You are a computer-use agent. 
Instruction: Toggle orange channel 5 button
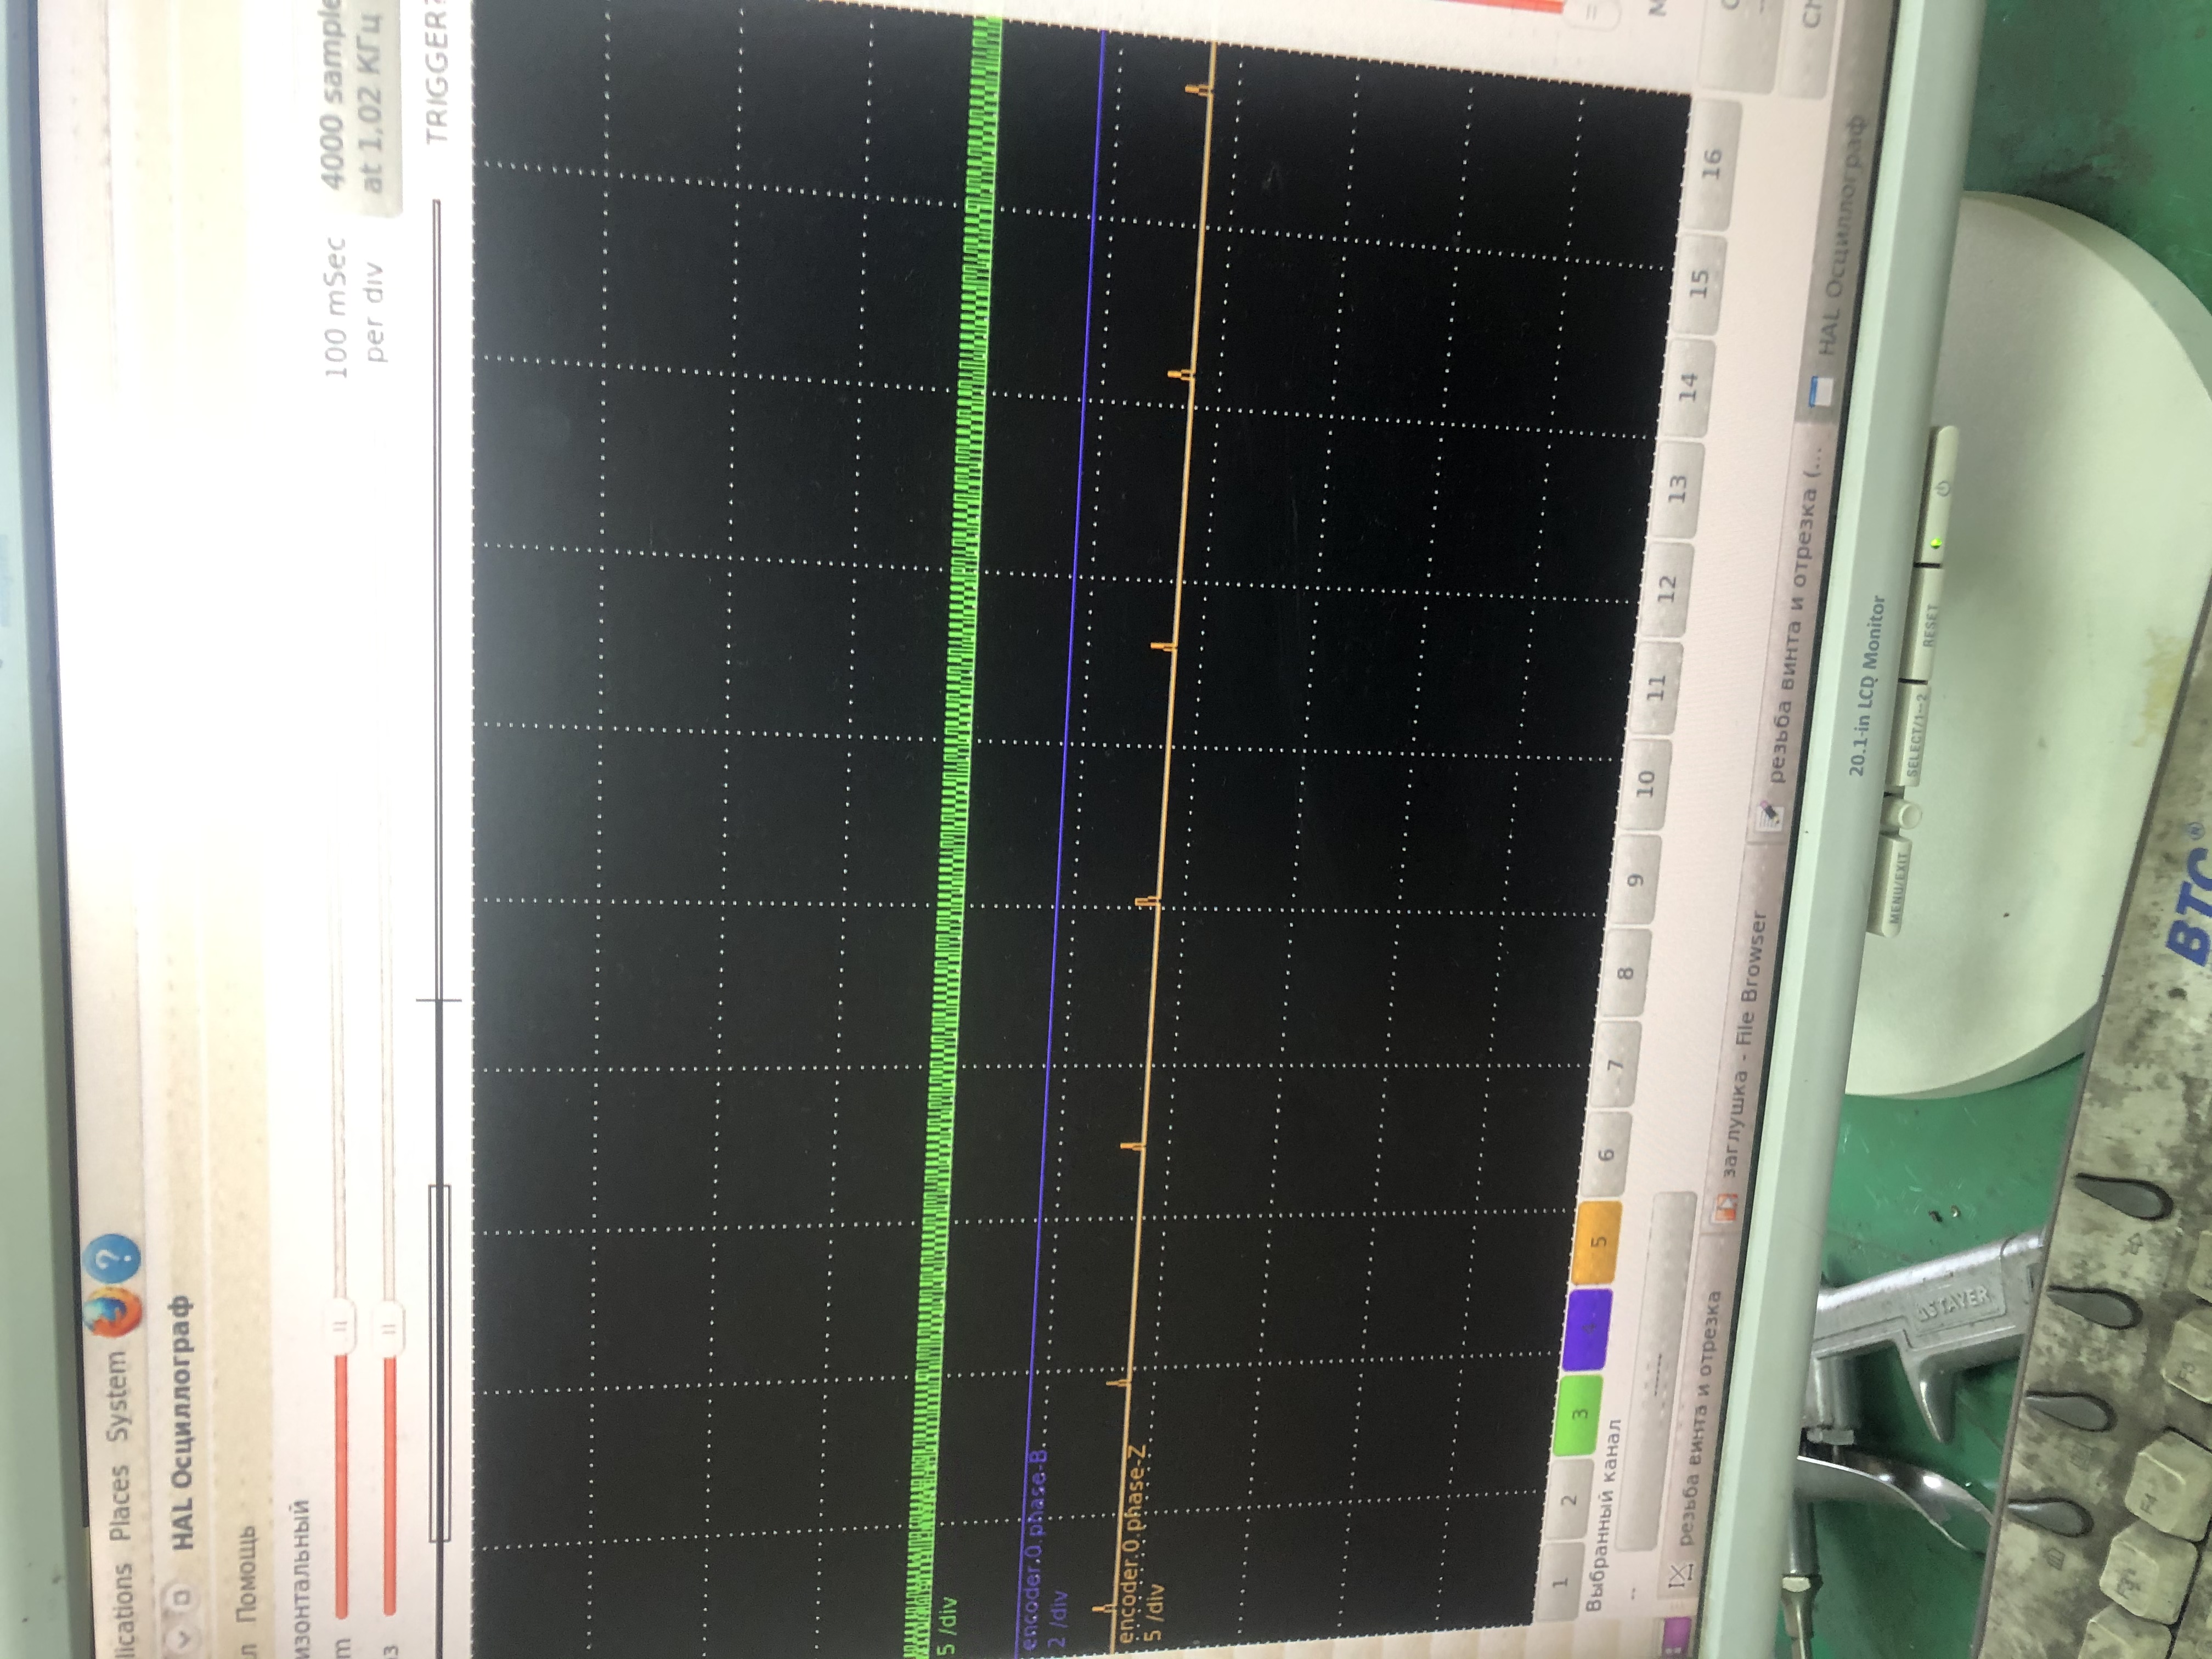click(x=1597, y=1243)
